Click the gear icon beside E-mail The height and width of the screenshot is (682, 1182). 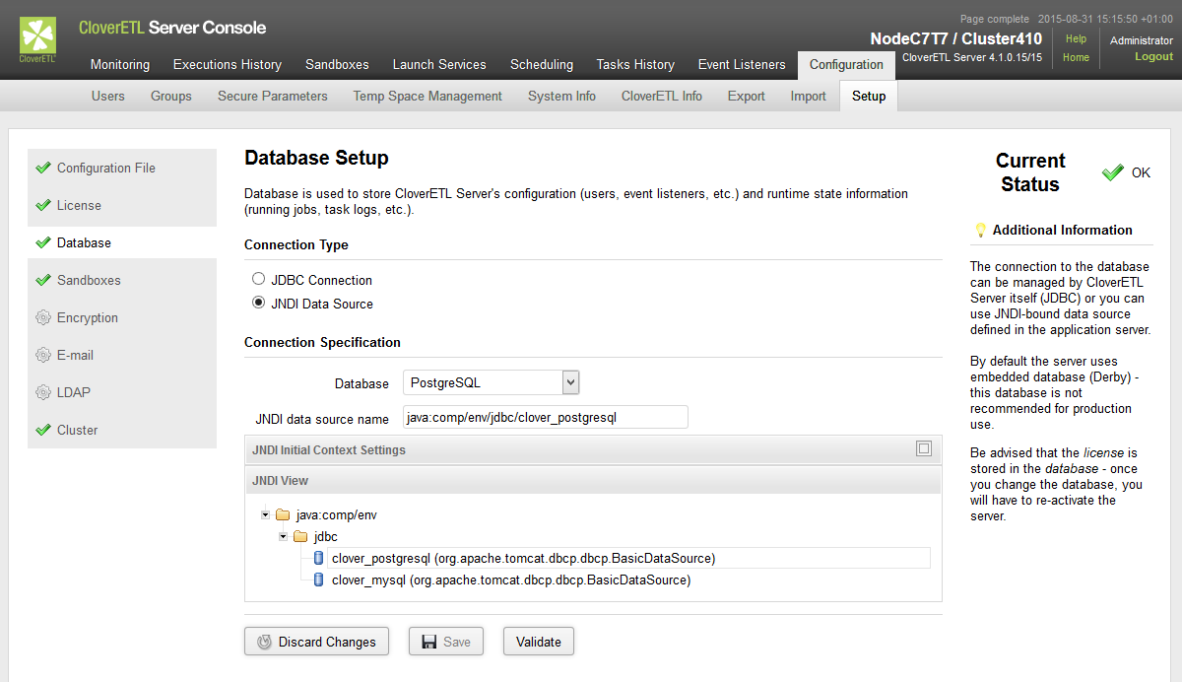(x=42, y=355)
